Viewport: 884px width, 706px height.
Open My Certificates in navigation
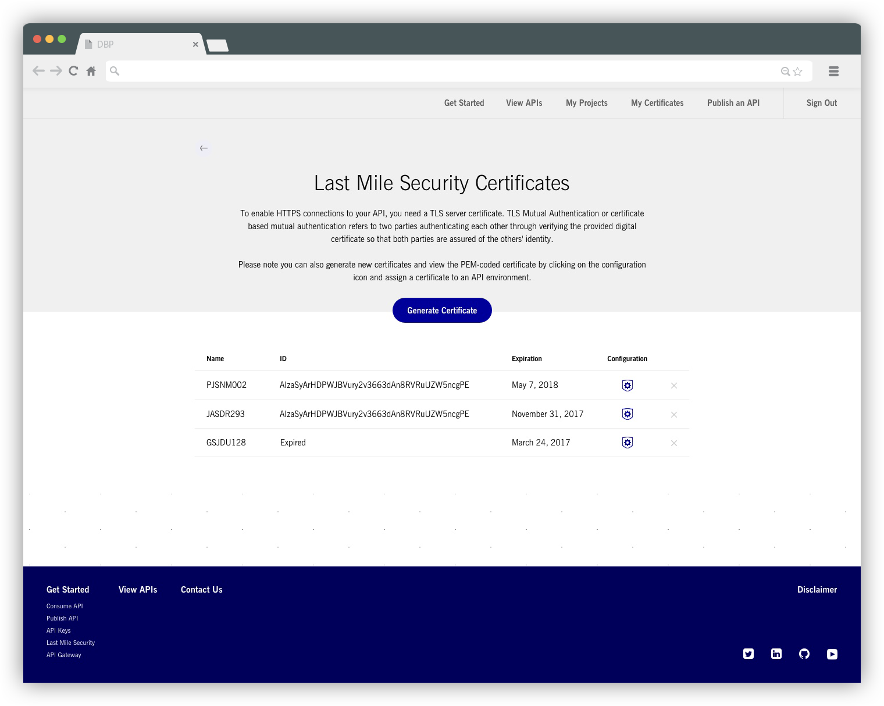657,103
